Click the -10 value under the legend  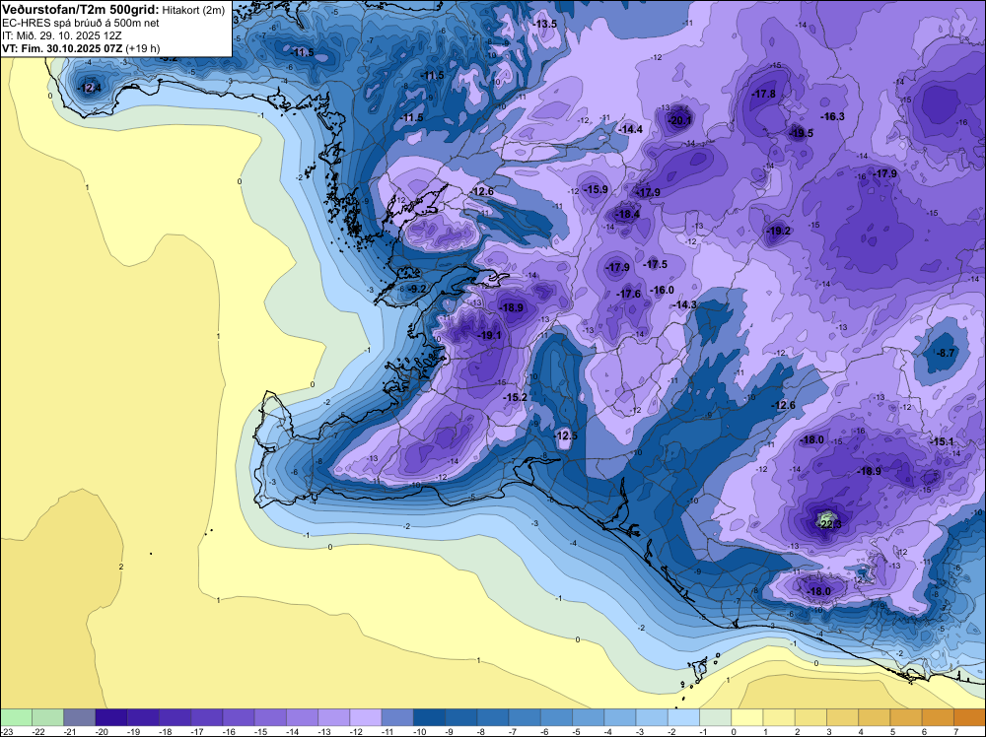tap(420, 732)
